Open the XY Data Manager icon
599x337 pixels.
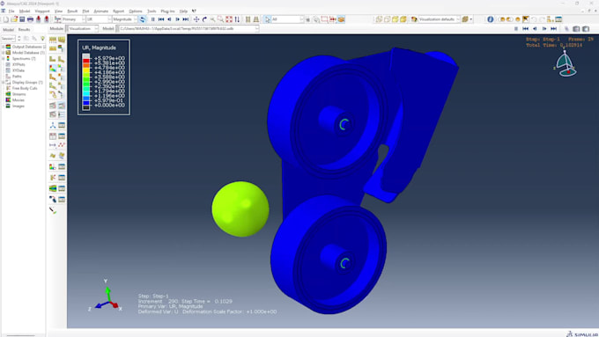(x=61, y=136)
